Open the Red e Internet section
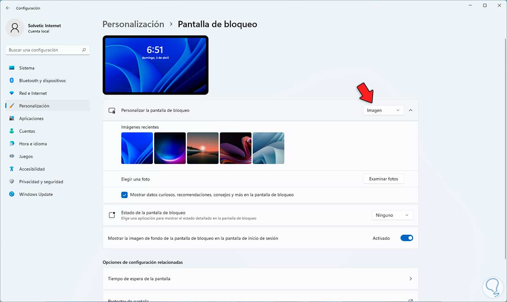This screenshot has width=507, height=302. (48, 93)
